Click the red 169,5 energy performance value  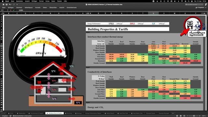pos(132,23)
